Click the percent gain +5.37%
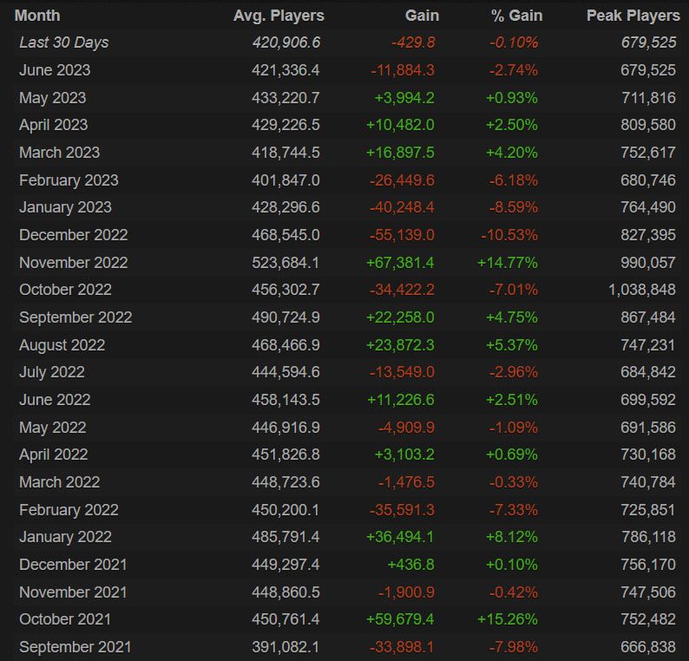 point(512,345)
